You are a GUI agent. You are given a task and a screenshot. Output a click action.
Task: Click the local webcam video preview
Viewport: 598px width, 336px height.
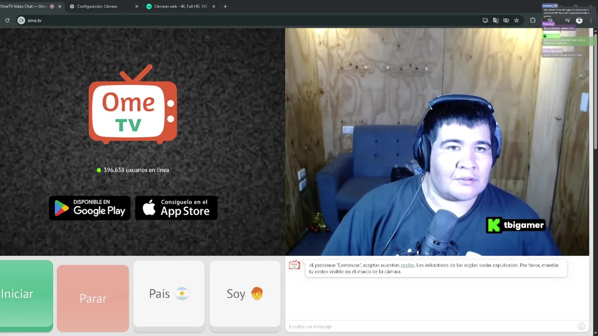click(x=437, y=142)
